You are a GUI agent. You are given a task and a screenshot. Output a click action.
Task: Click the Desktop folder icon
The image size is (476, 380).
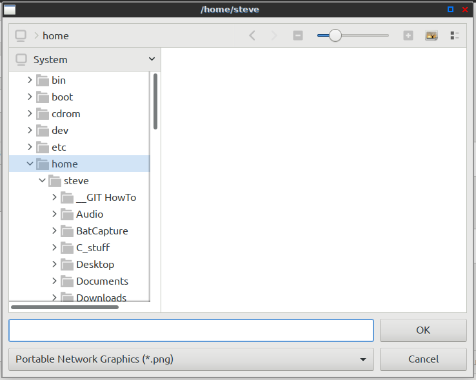67,265
